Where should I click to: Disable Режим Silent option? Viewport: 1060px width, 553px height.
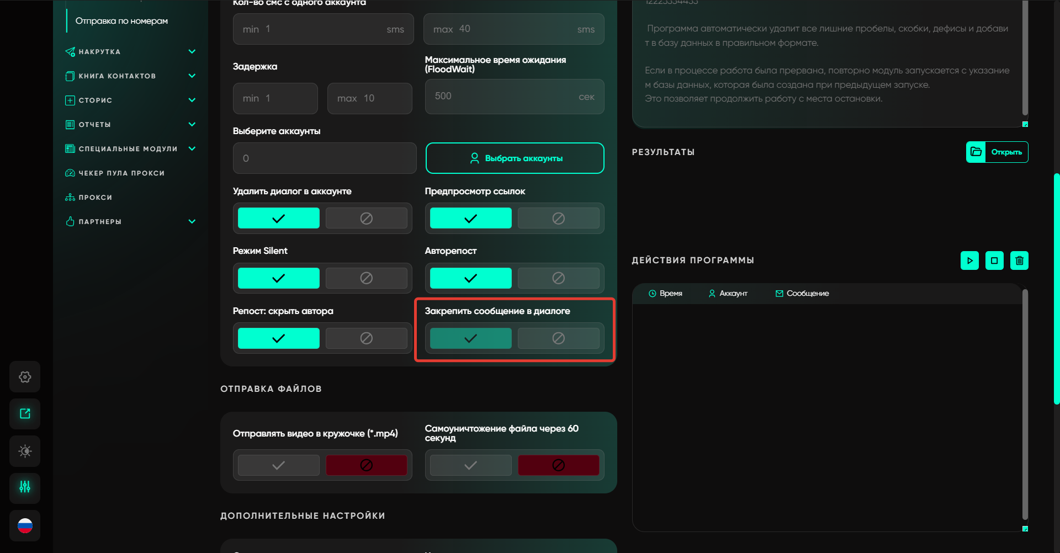pos(366,278)
